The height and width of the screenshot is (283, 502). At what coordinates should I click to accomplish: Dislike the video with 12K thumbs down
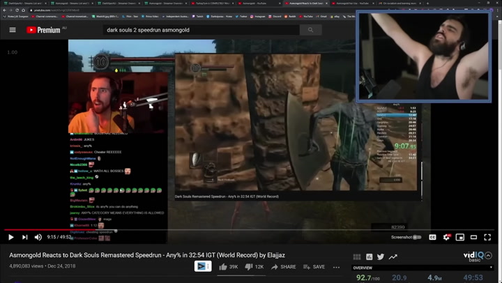click(x=254, y=267)
